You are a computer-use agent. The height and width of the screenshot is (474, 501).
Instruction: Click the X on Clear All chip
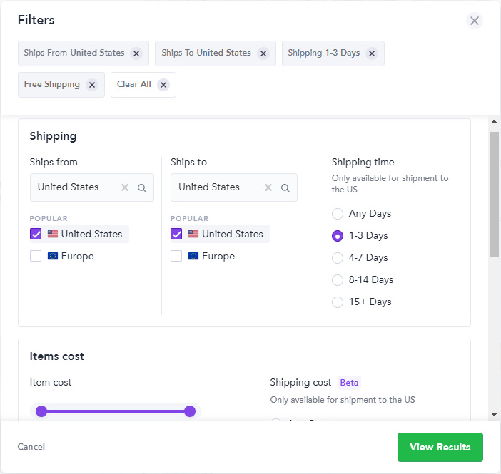[x=163, y=85]
